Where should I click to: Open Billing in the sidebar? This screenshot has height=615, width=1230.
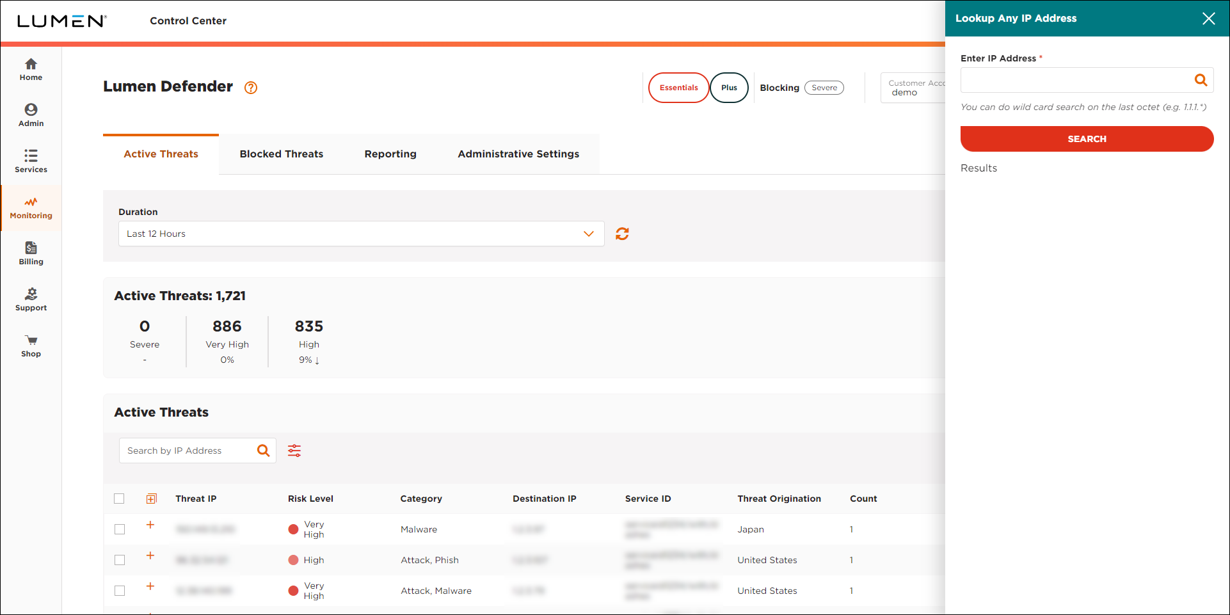pos(31,254)
